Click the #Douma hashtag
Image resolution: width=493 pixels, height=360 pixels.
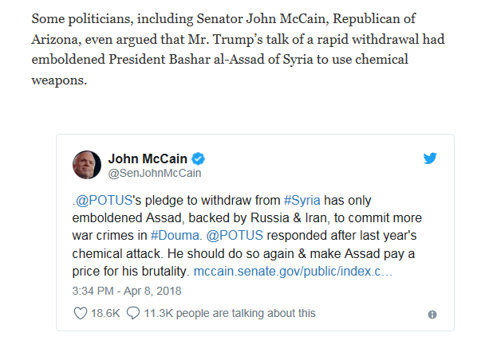point(176,235)
